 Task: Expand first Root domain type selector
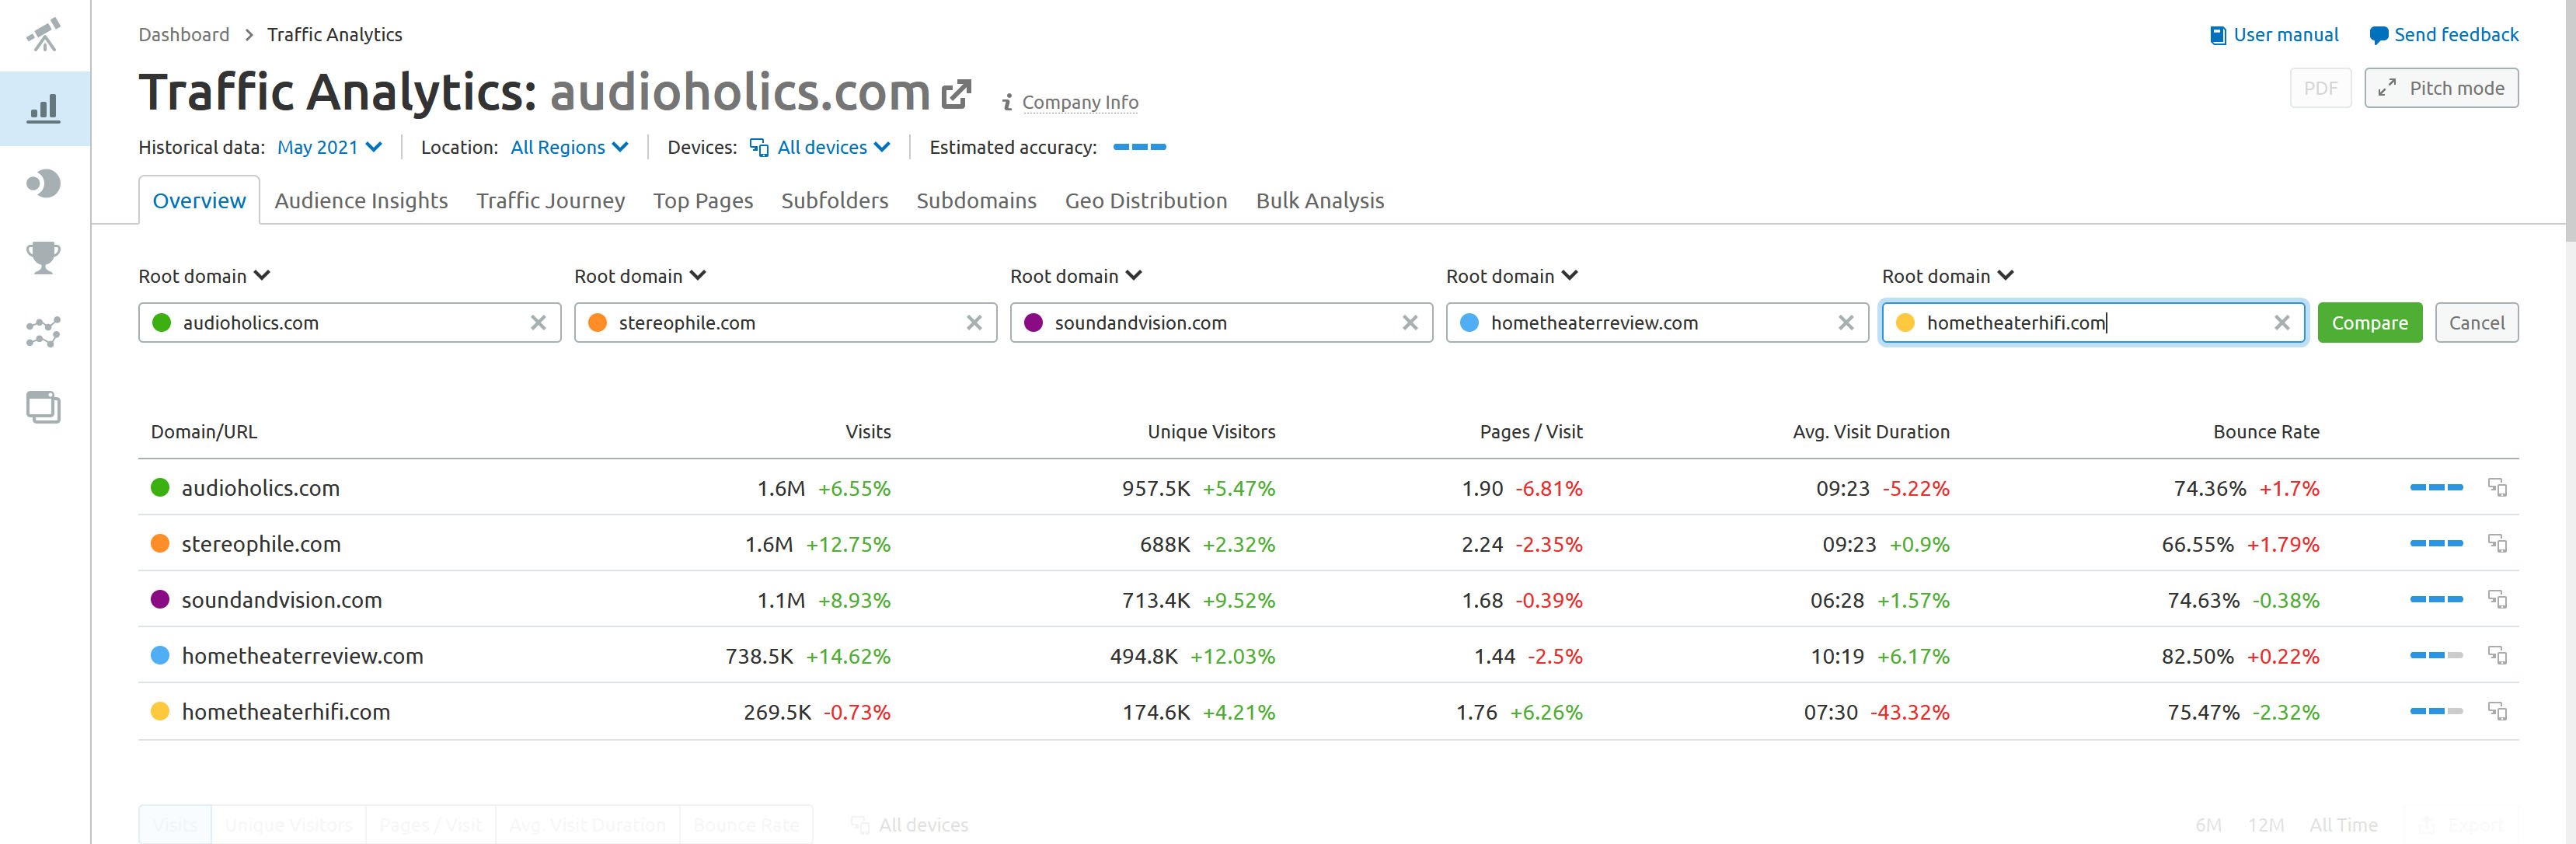[x=204, y=276]
